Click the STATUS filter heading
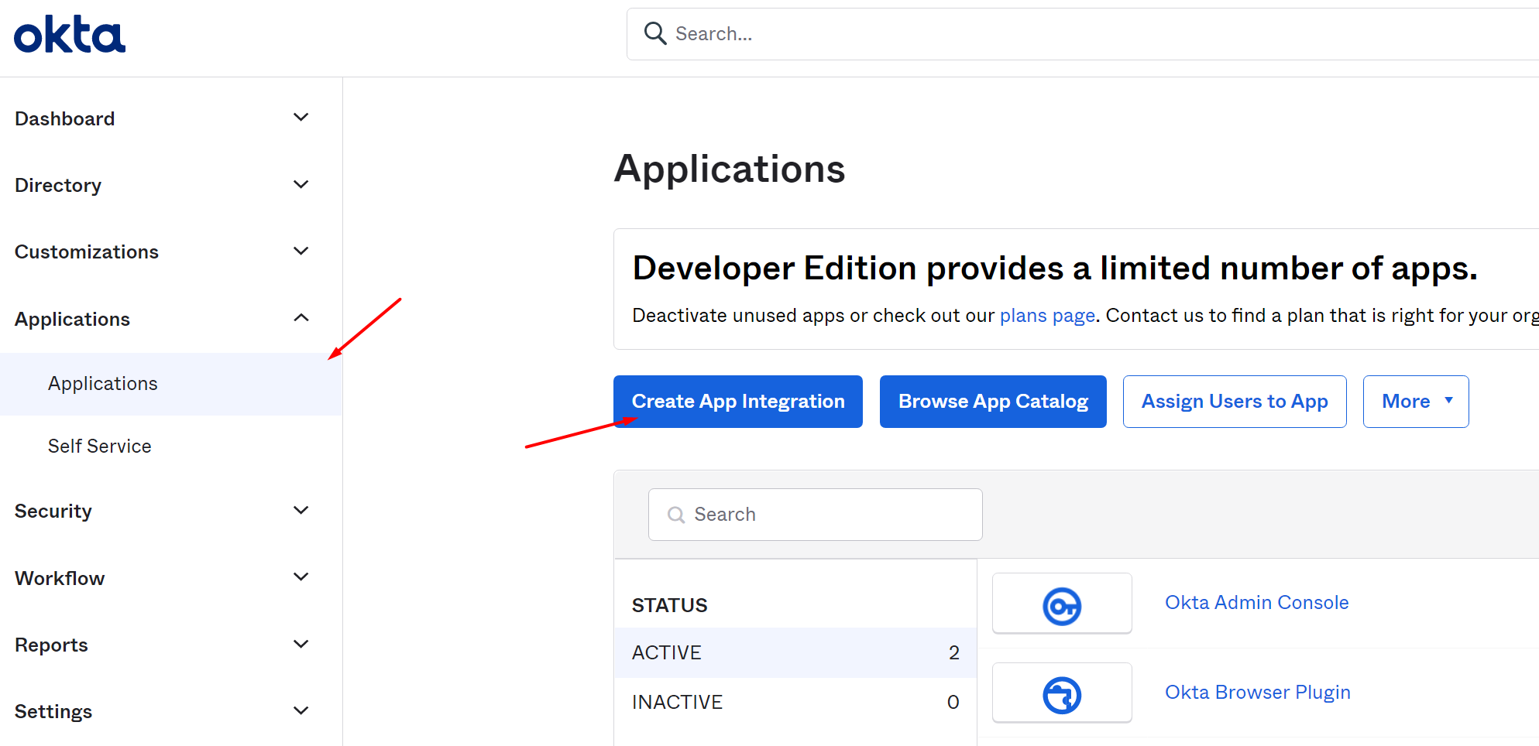This screenshot has width=1539, height=746. click(x=670, y=605)
